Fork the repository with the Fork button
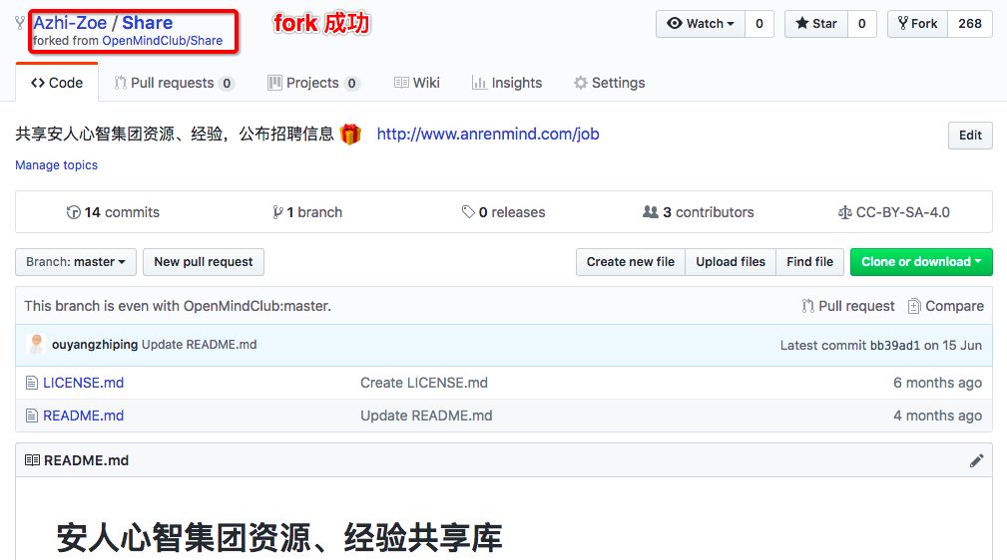The height and width of the screenshot is (560, 1007). point(917,24)
